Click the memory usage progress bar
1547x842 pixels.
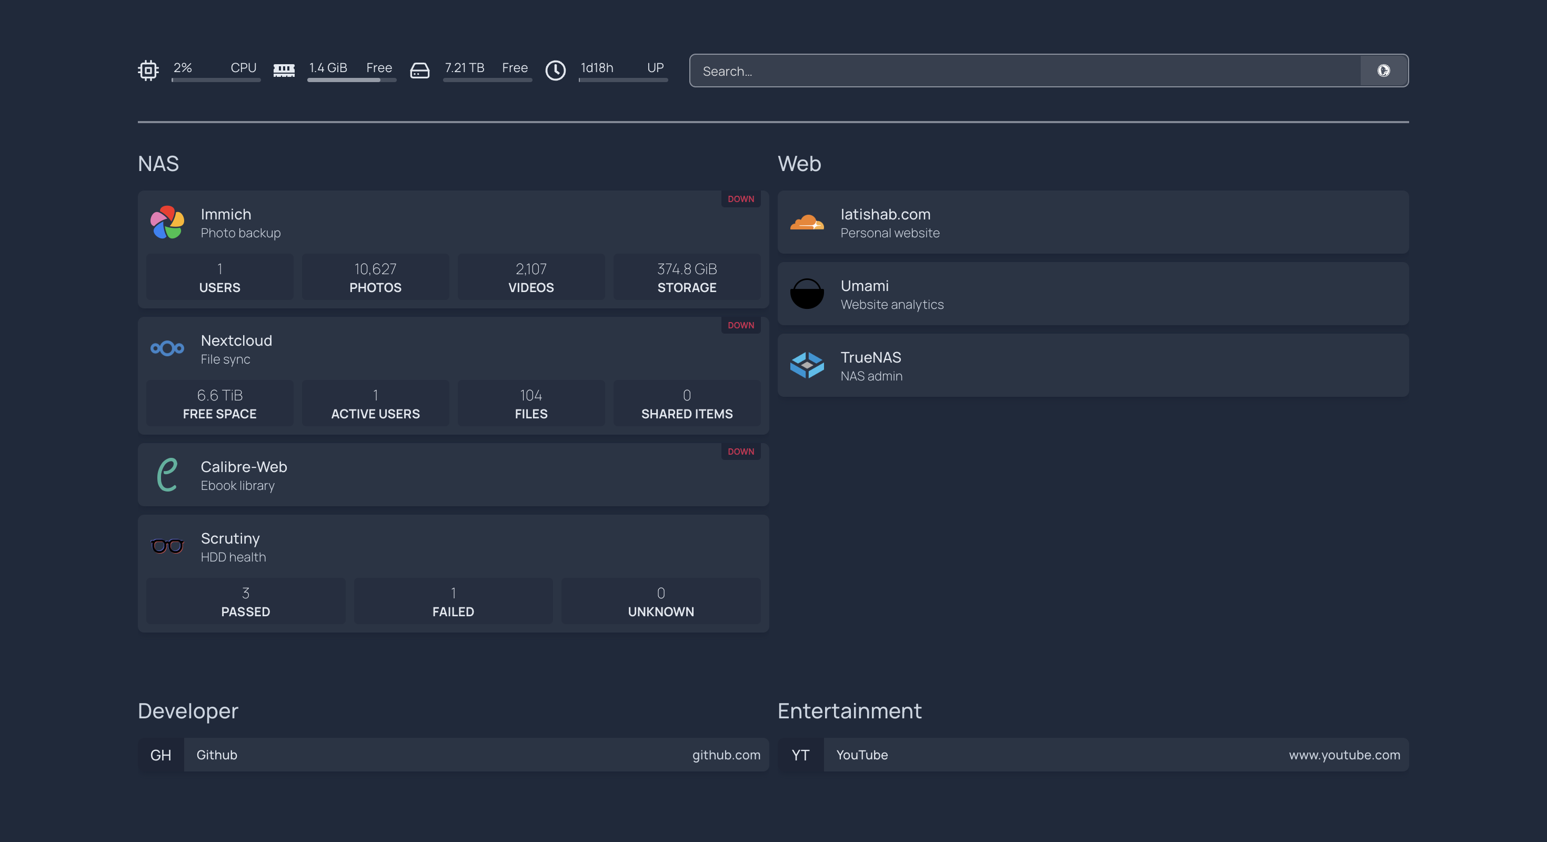[352, 82]
